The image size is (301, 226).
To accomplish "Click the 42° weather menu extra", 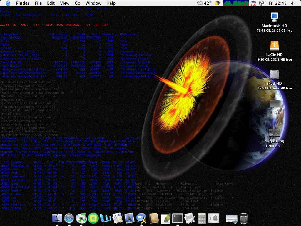I will pyautogui.click(x=204, y=3).
